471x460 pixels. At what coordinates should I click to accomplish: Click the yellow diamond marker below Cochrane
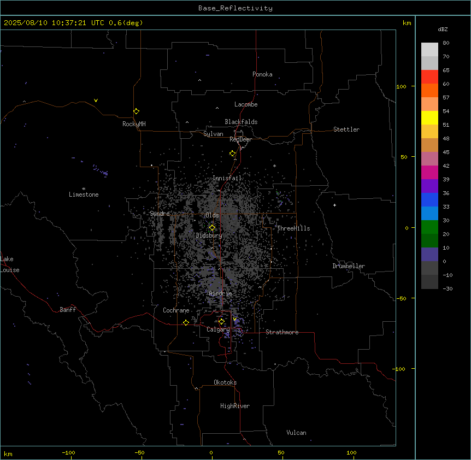click(x=186, y=322)
